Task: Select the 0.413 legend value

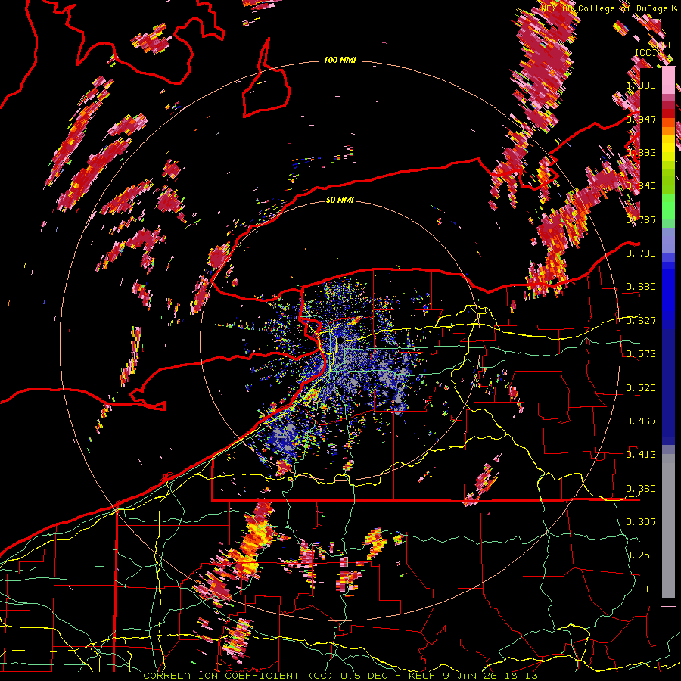Action: pos(642,455)
